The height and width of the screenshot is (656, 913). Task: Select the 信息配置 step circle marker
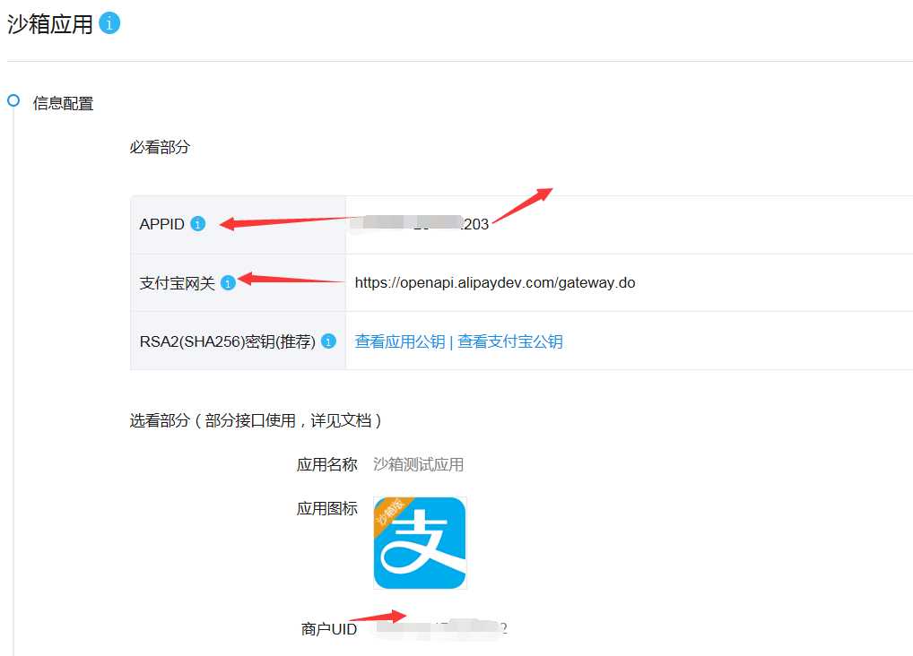tap(13, 100)
